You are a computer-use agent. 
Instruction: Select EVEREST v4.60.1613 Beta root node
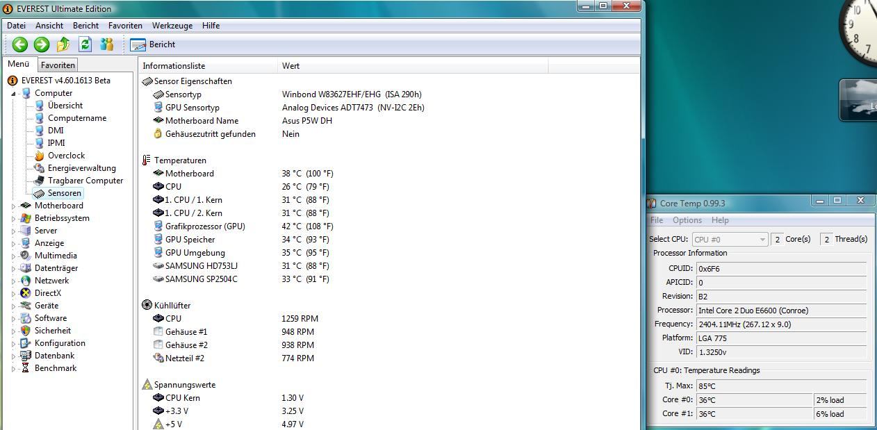click(x=65, y=81)
